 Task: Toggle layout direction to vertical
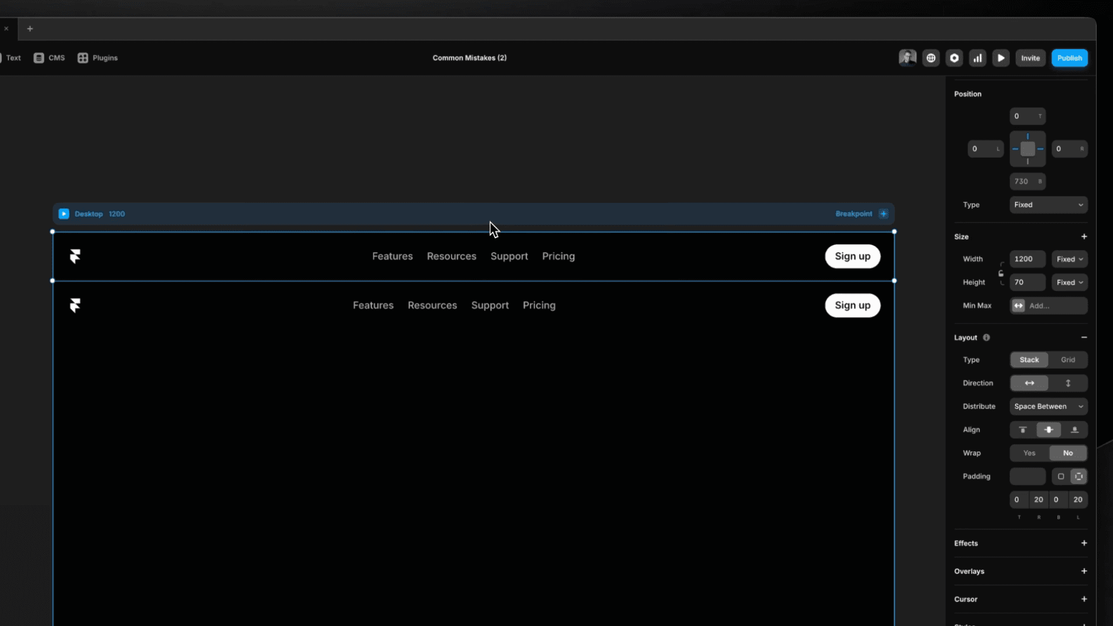(1068, 383)
